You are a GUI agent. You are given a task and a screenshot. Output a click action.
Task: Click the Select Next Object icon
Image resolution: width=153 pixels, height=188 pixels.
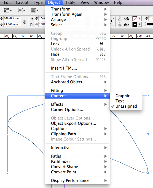[126, 25]
